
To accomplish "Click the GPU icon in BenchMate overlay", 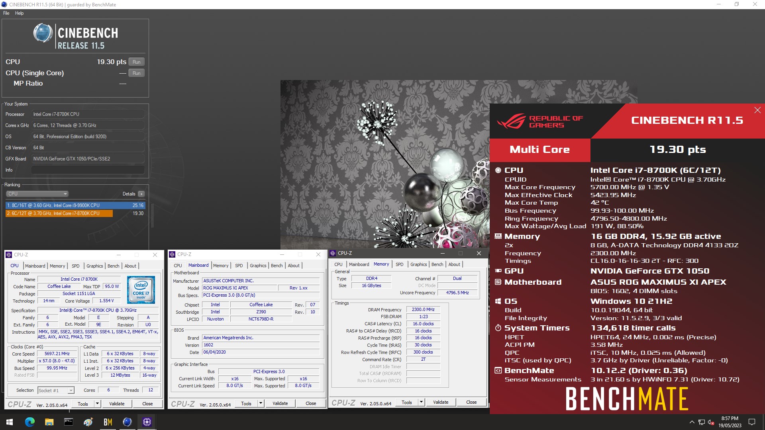I will (x=498, y=271).
